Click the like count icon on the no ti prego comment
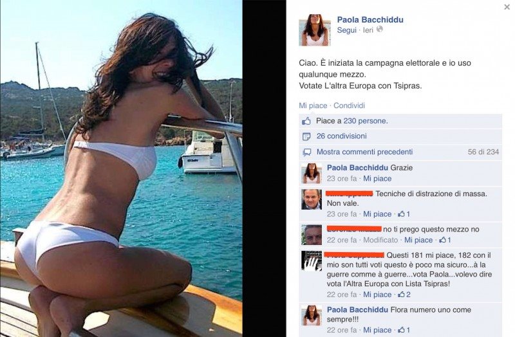Image resolution: width=515 pixels, height=337 pixels. point(445,240)
